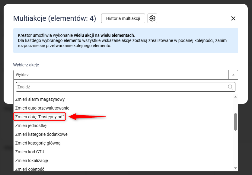The width and height of the screenshot is (252, 175).
Task: Click the list scrollbar up arrow
Action: pos(235,97)
